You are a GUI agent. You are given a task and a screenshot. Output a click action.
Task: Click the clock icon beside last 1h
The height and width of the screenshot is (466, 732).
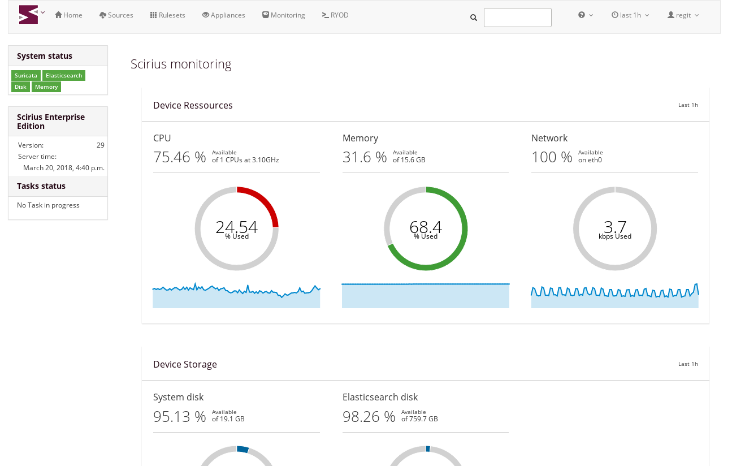tap(615, 15)
